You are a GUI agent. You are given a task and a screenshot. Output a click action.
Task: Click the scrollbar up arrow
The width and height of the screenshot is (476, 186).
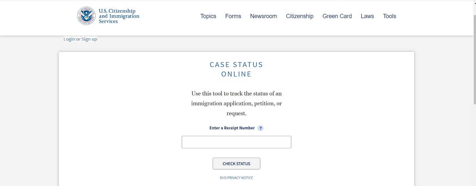click(475, 2)
